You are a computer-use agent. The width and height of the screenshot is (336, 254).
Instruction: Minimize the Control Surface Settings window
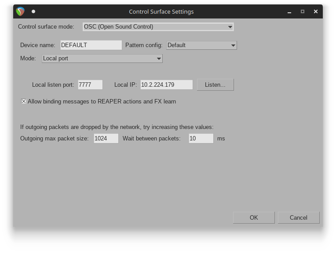[289, 11]
